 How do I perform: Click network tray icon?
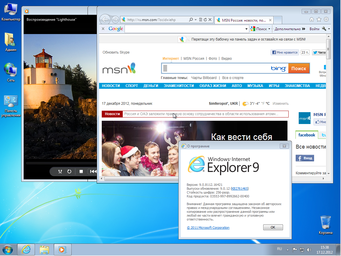click(302, 250)
